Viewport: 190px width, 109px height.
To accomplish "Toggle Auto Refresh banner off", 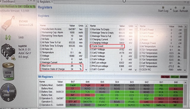I will click(18, 7).
